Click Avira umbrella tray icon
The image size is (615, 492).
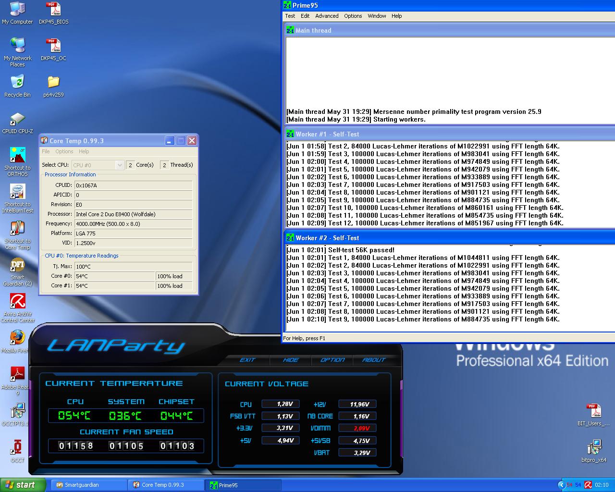point(588,485)
